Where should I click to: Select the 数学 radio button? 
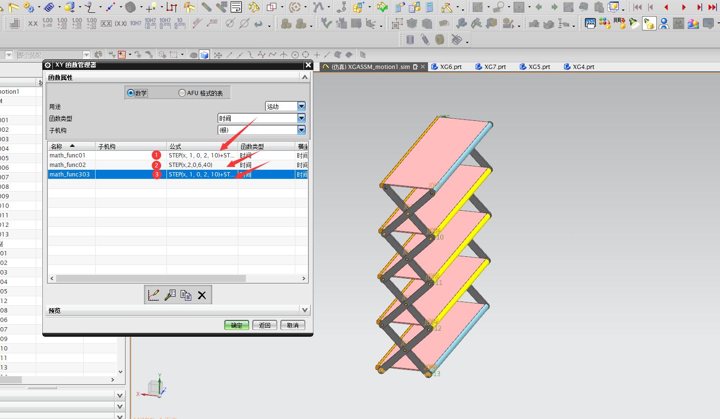[131, 93]
